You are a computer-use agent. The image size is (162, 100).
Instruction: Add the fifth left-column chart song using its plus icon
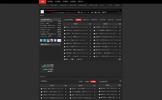(x=90, y=40)
